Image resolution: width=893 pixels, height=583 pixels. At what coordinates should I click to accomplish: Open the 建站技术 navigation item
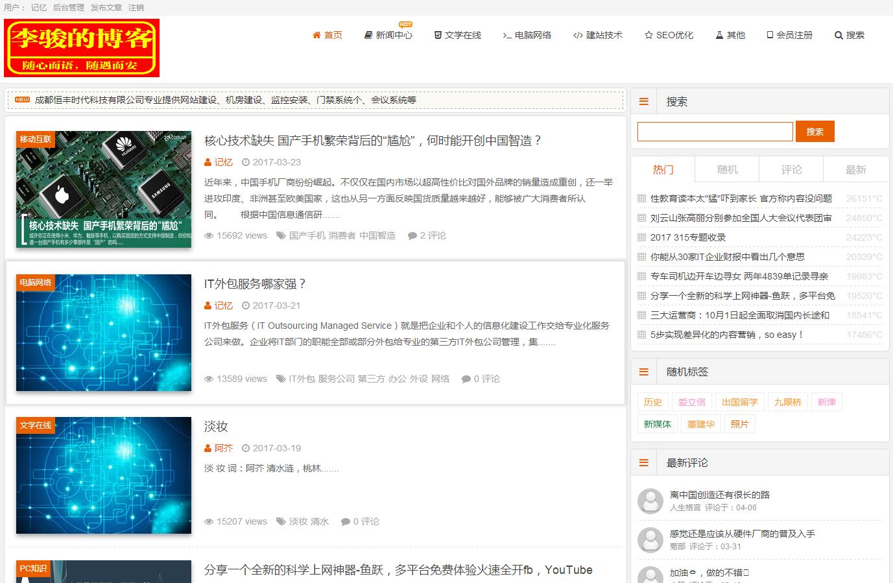pyautogui.click(x=598, y=35)
